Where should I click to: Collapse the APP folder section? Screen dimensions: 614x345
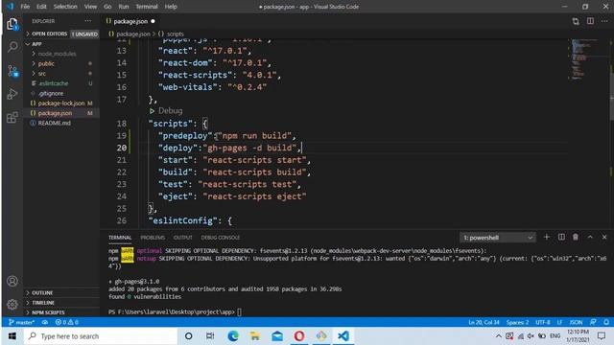coord(61,44)
